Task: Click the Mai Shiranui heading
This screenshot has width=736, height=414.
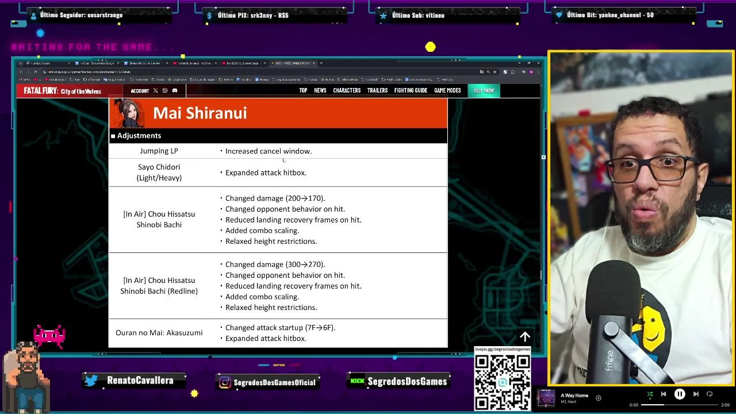Action: tap(200, 113)
